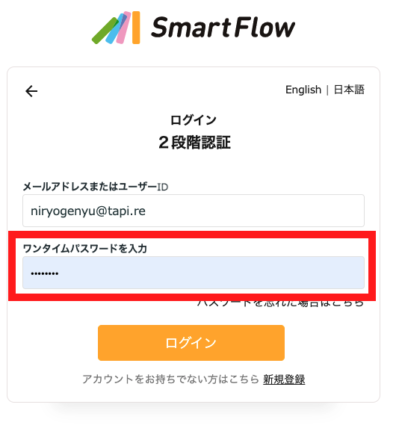Click the ワンタイムパスワードを入力 label
The width and height of the screenshot is (399, 437).
[85, 248]
